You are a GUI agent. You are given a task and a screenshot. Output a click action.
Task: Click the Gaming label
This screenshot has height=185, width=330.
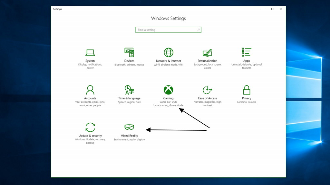coord(168,98)
